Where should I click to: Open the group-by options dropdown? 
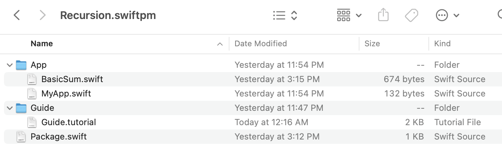[x=349, y=15]
